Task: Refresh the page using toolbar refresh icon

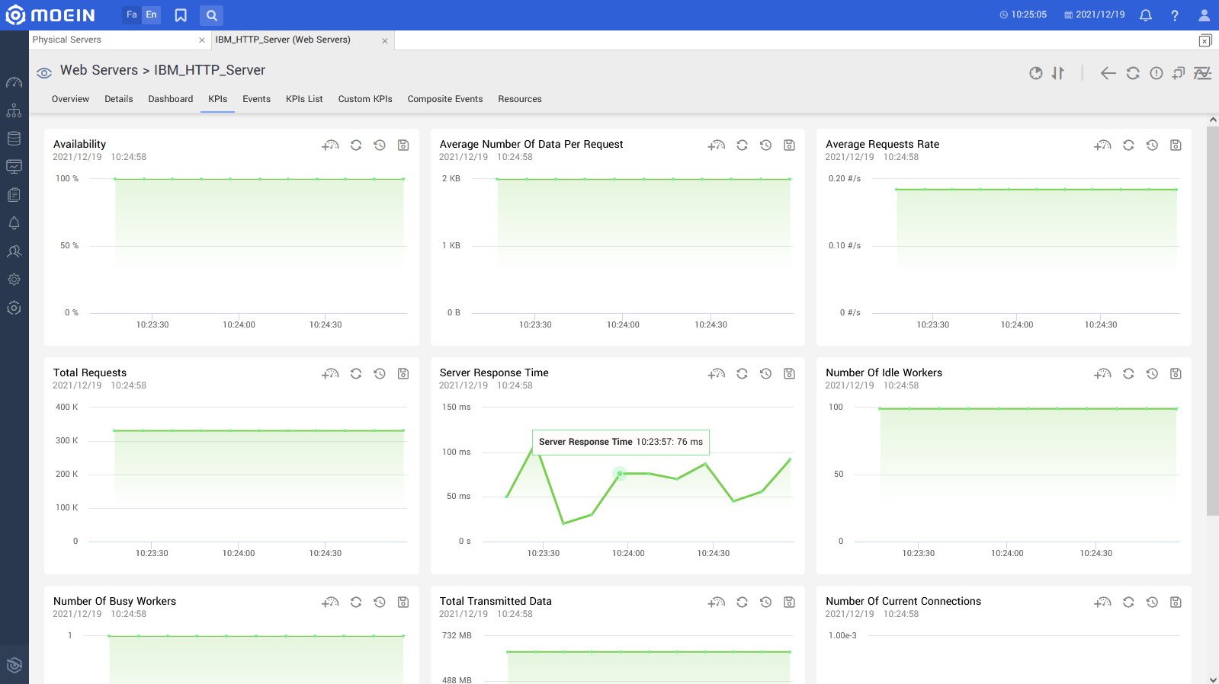Action: [1133, 73]
